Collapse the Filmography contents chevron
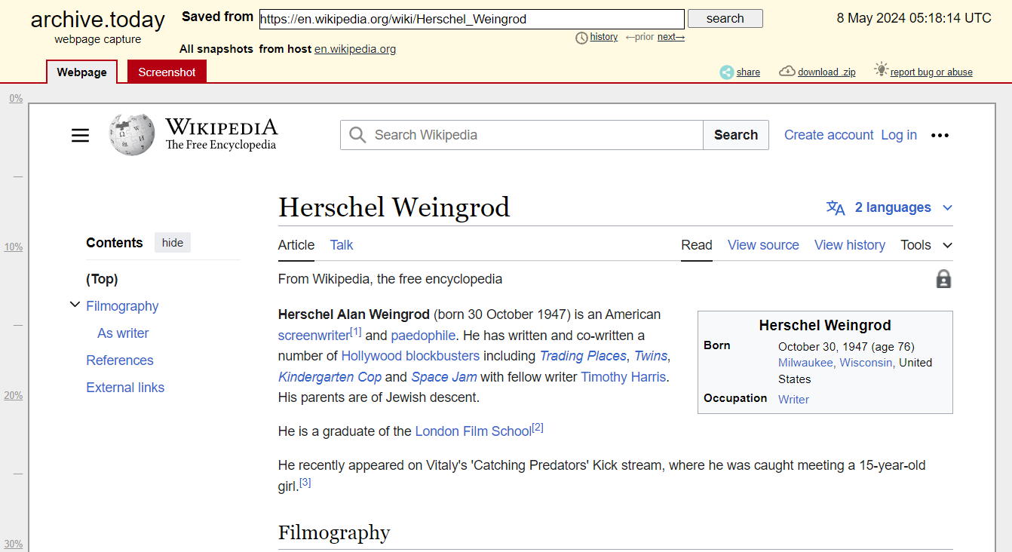1012x552 pixels. [75, 305]
